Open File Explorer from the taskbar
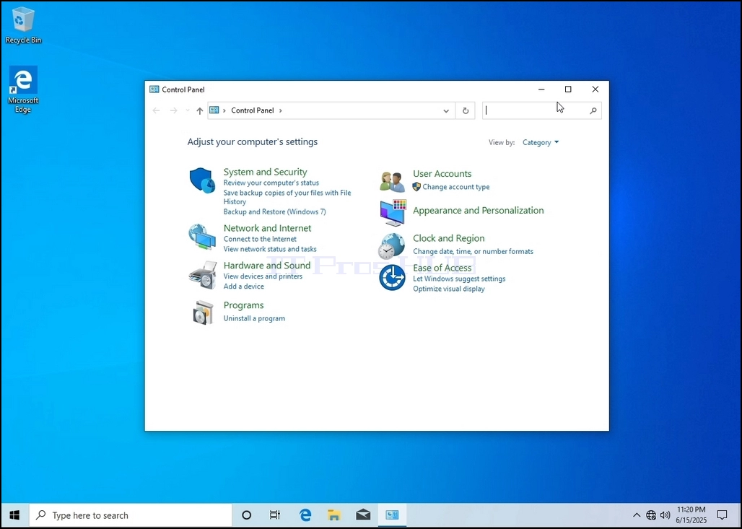 click(334, 515)
